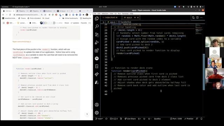Open the Source Control view in VS Code
Viewport: 224px width, 126px height.
coord(97,34)
